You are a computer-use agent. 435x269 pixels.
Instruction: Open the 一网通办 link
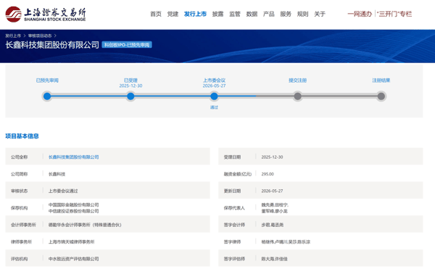click(360, 14)
